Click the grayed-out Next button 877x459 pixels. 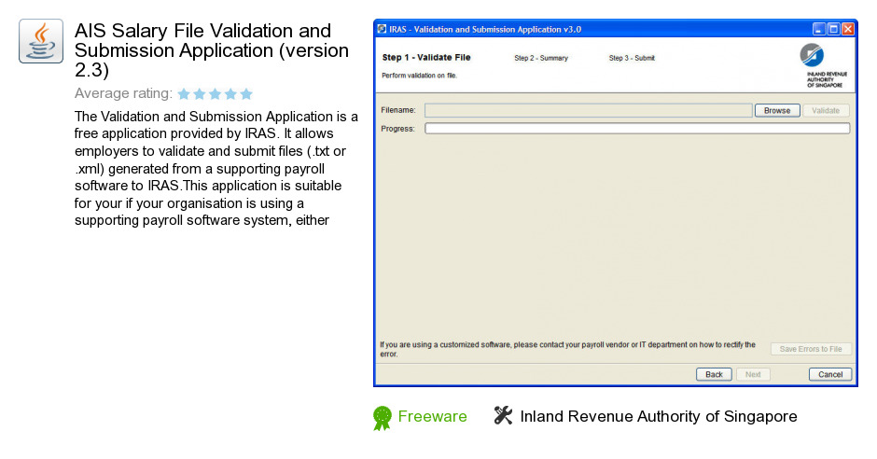(x=753, y=375)
